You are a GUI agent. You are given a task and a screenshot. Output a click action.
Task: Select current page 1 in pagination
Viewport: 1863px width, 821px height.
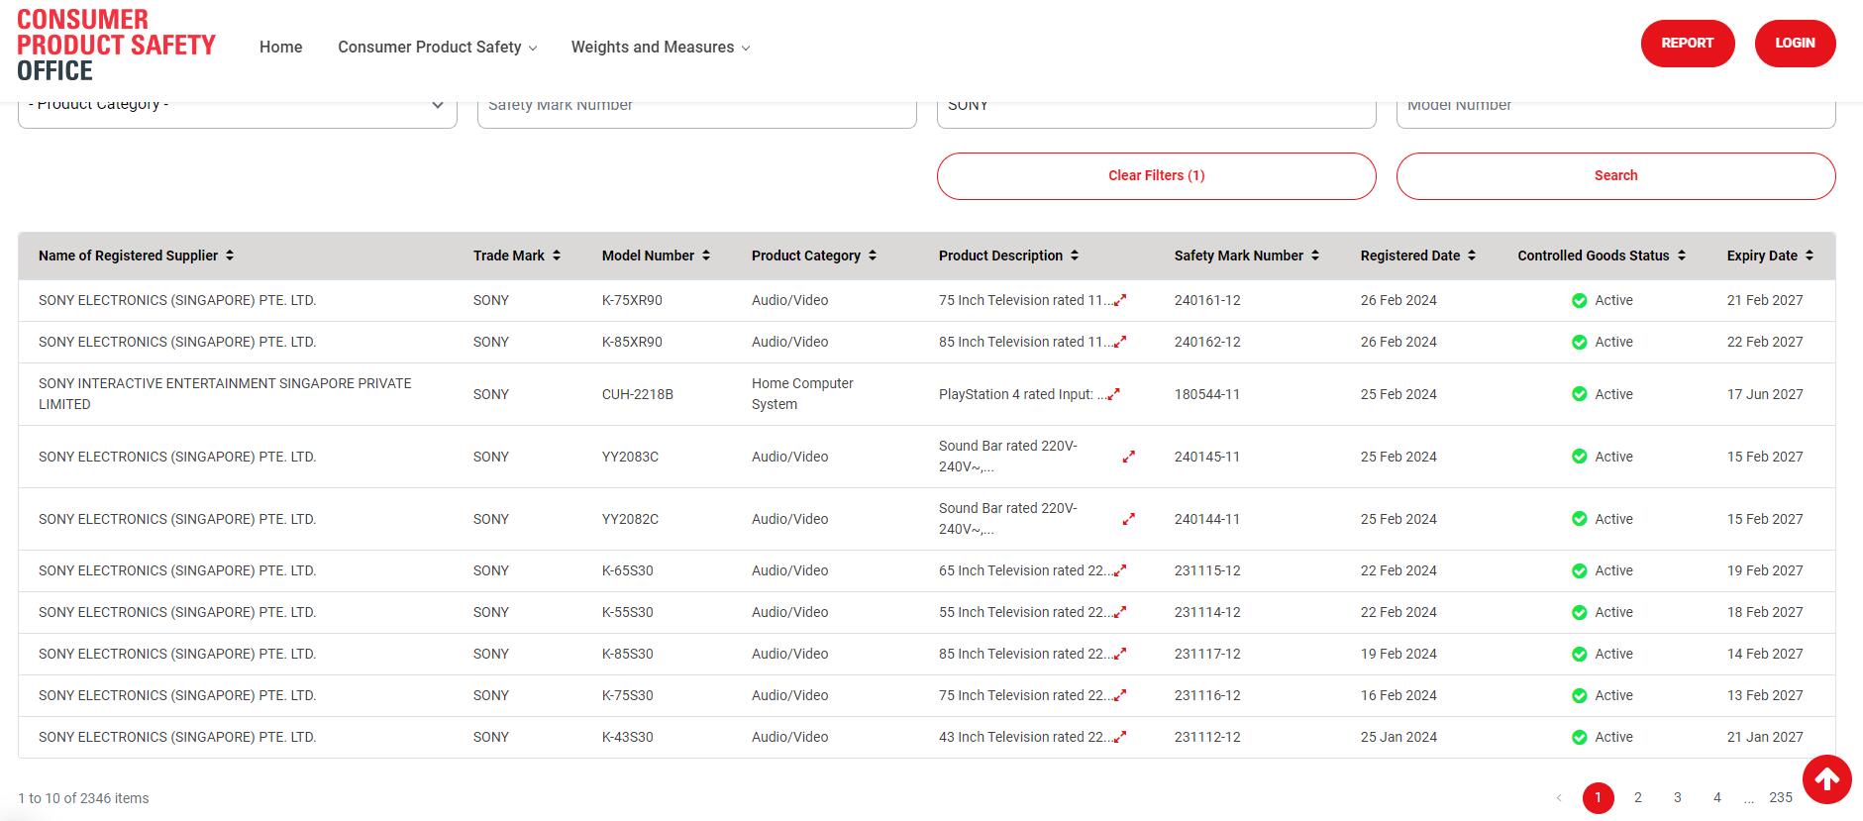coord(1599,797)
